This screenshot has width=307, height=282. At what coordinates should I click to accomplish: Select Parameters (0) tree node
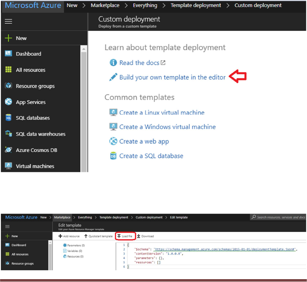click(x=74, y=245)
